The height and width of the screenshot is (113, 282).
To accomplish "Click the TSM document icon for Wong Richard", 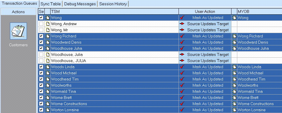I will coord(48,36).
